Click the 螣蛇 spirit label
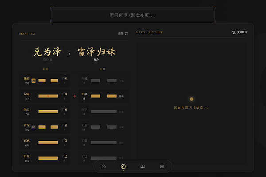Screen dimensions: 266x177 coord(27,79)
